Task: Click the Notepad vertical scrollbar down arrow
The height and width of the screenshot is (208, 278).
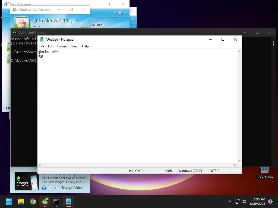Action: [239, 161]
